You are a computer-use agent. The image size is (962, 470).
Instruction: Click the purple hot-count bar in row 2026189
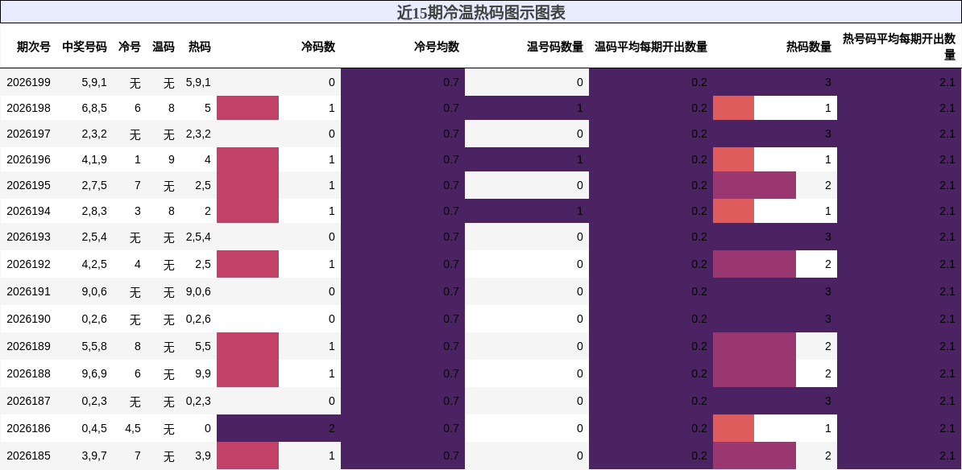tap(754, 346)
